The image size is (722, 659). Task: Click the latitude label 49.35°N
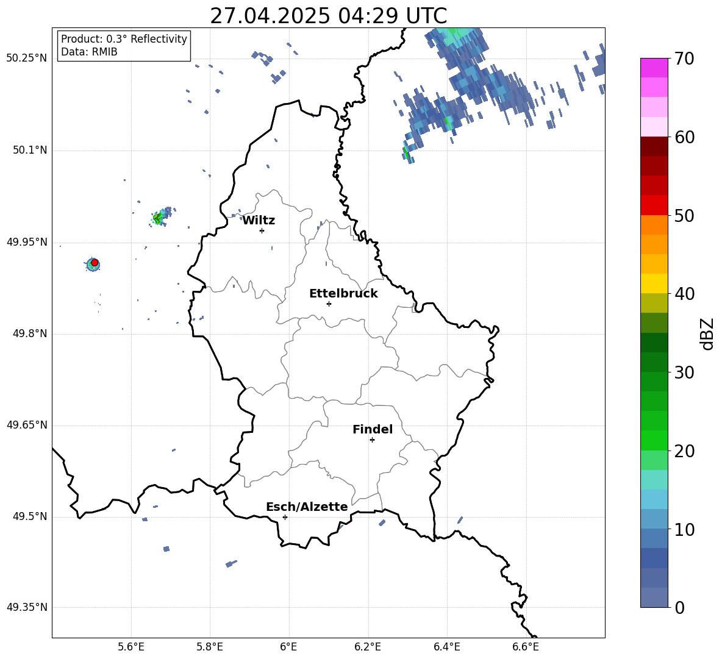[27, 607]
